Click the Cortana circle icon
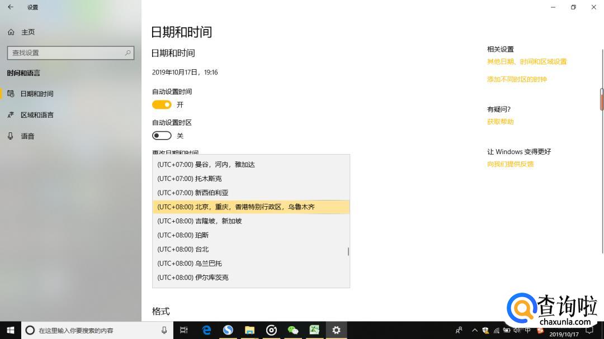 30,330
